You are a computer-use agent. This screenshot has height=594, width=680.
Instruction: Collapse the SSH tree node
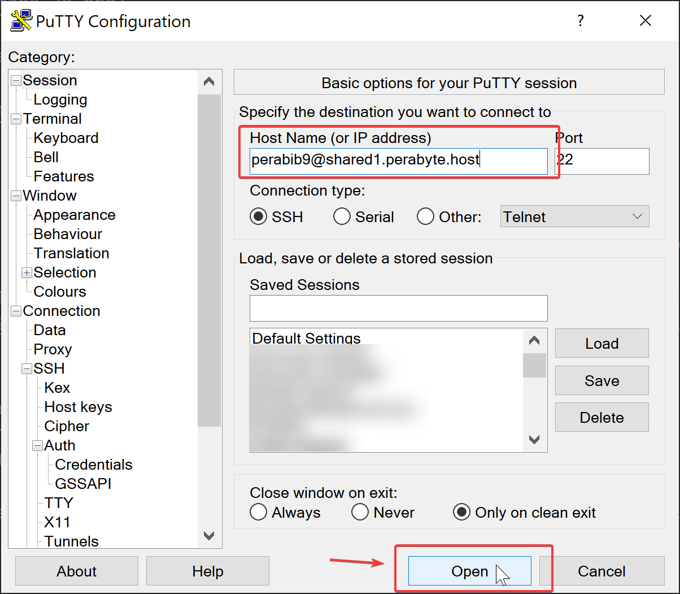point(27,368)
